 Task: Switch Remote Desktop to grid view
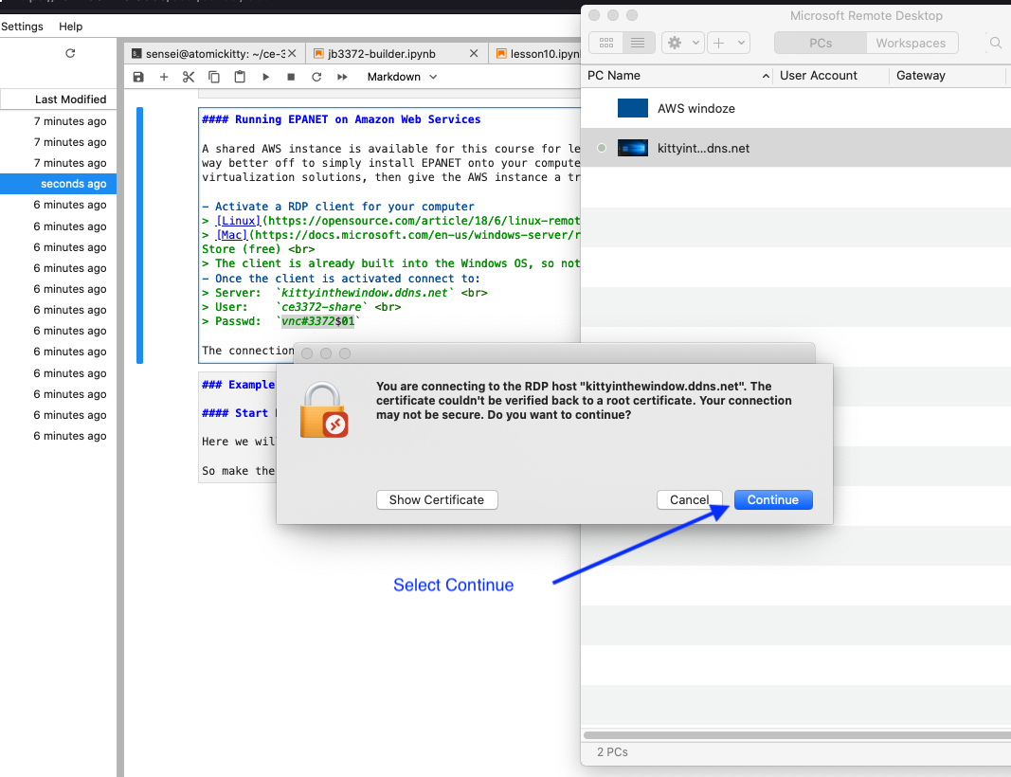click(x=606, y=43)
